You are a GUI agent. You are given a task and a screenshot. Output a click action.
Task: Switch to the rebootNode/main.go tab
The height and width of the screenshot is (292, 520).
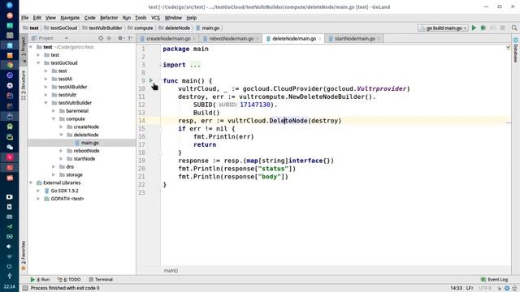click(x=231, y=39)
